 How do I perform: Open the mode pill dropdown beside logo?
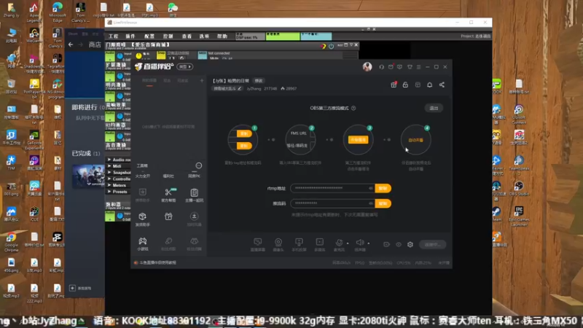pos(185,67)
